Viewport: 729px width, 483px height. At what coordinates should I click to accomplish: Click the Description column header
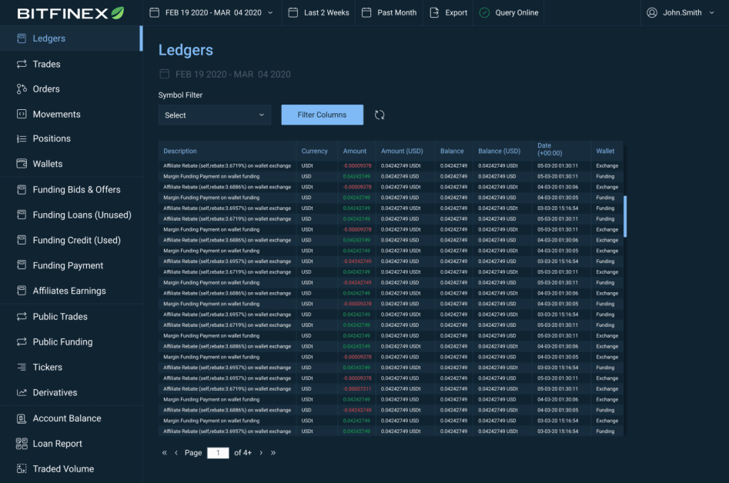pos(180,151)
